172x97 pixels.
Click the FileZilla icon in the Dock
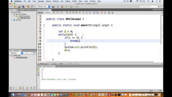(109, 95)
